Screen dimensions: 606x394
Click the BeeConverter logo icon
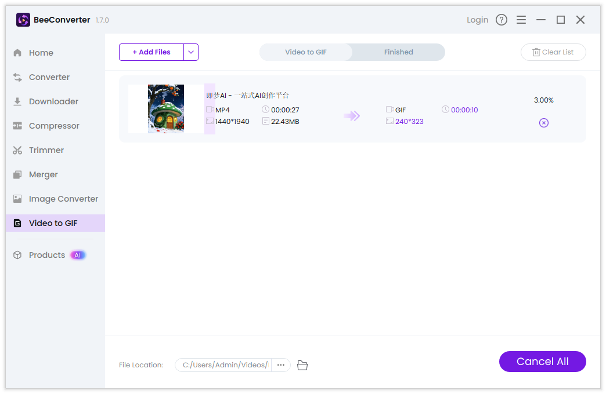coord(23,19)
